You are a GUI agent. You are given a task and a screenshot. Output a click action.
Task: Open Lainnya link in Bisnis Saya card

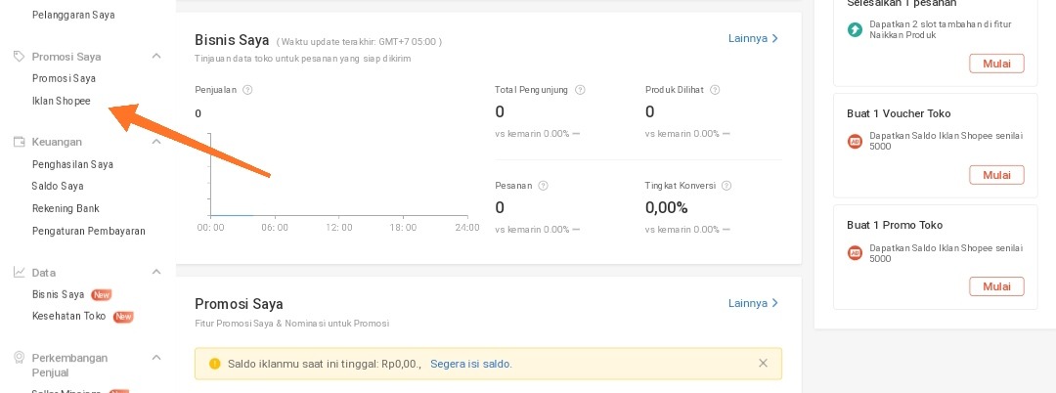coord(754,38)
